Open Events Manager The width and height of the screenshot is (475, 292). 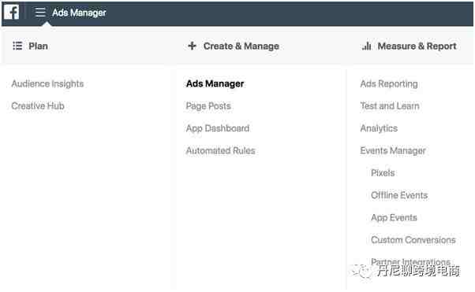(393, 150)
